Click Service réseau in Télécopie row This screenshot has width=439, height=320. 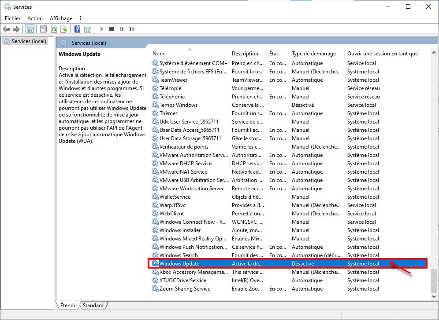click(363, 88)
